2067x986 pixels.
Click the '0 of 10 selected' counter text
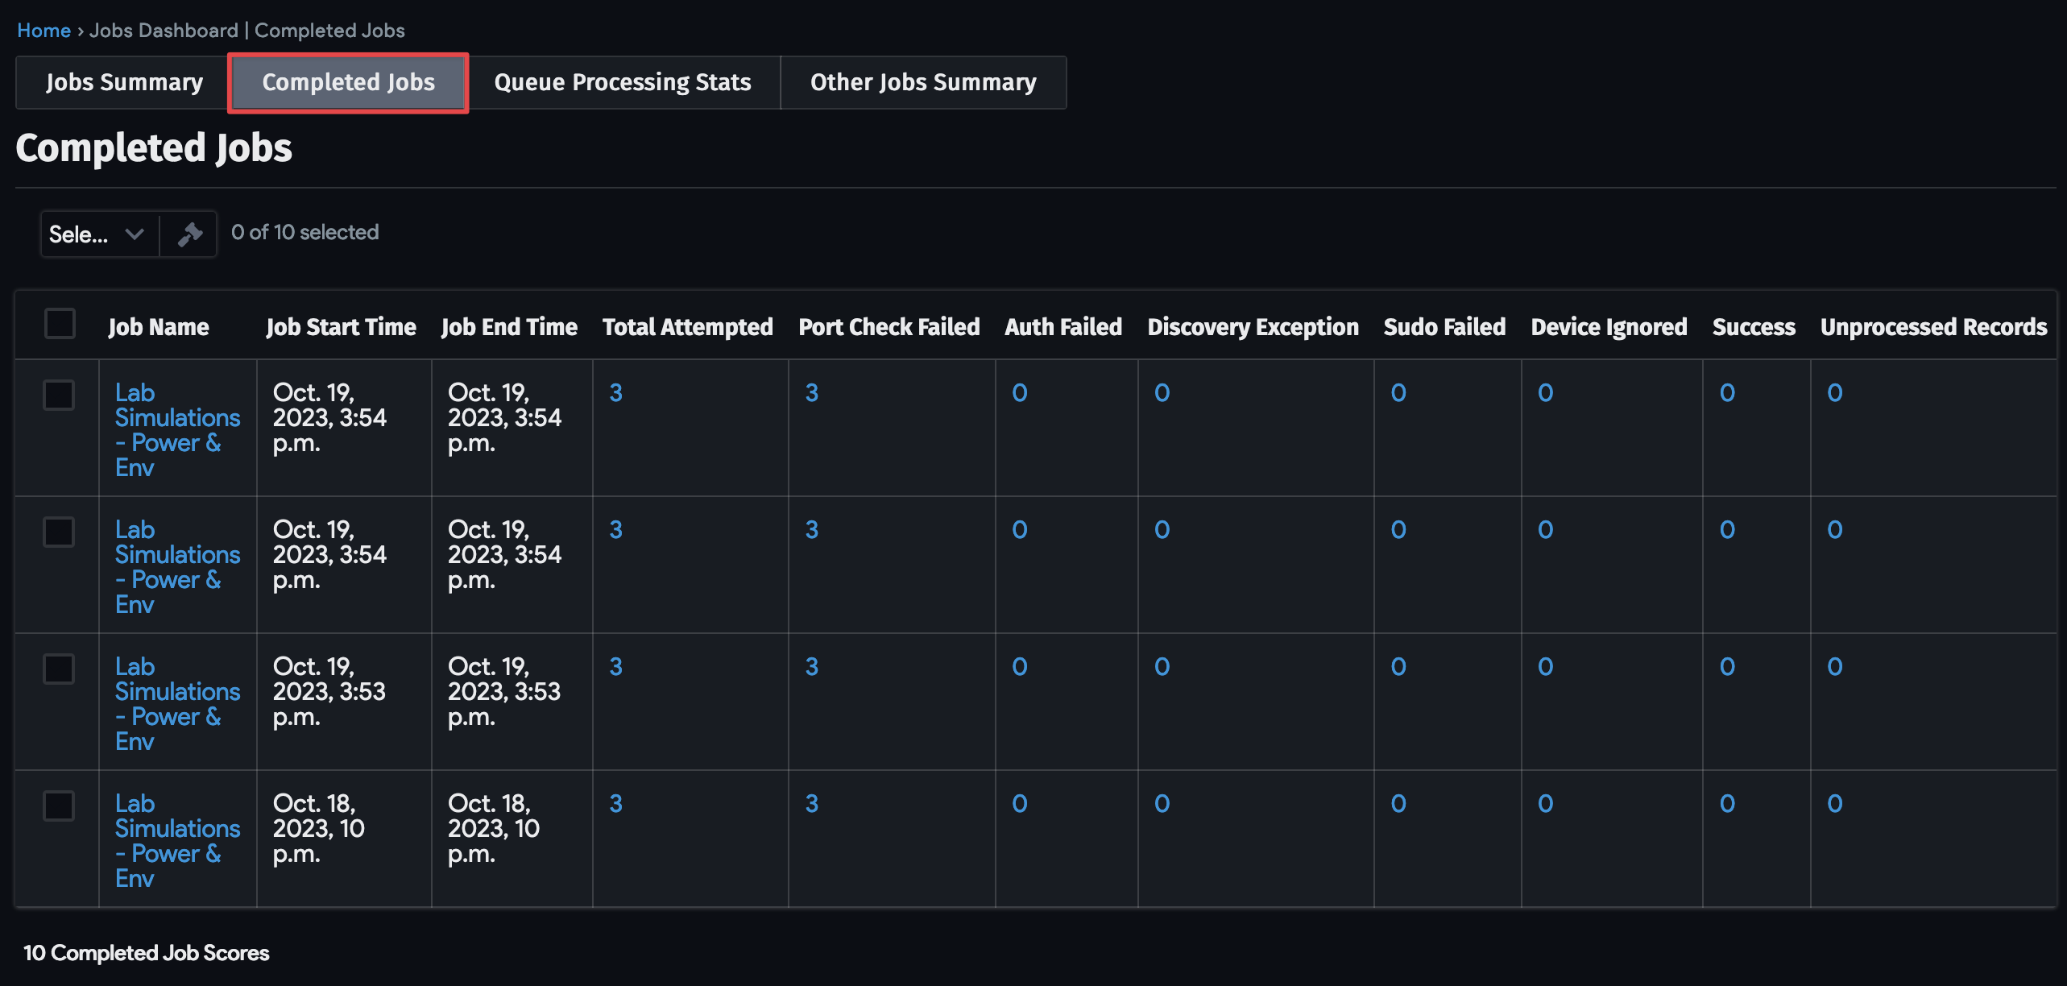point(304,233)
